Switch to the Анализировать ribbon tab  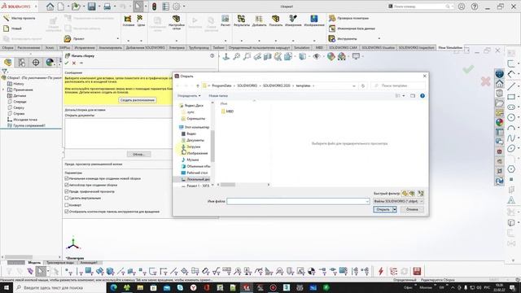(111, 48)
